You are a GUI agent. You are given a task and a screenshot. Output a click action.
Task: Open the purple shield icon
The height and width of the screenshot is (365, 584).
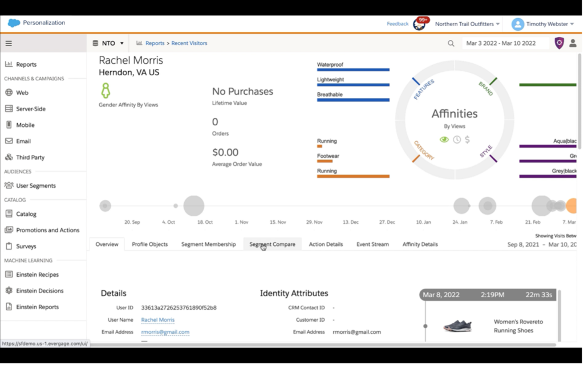point(559,43)
